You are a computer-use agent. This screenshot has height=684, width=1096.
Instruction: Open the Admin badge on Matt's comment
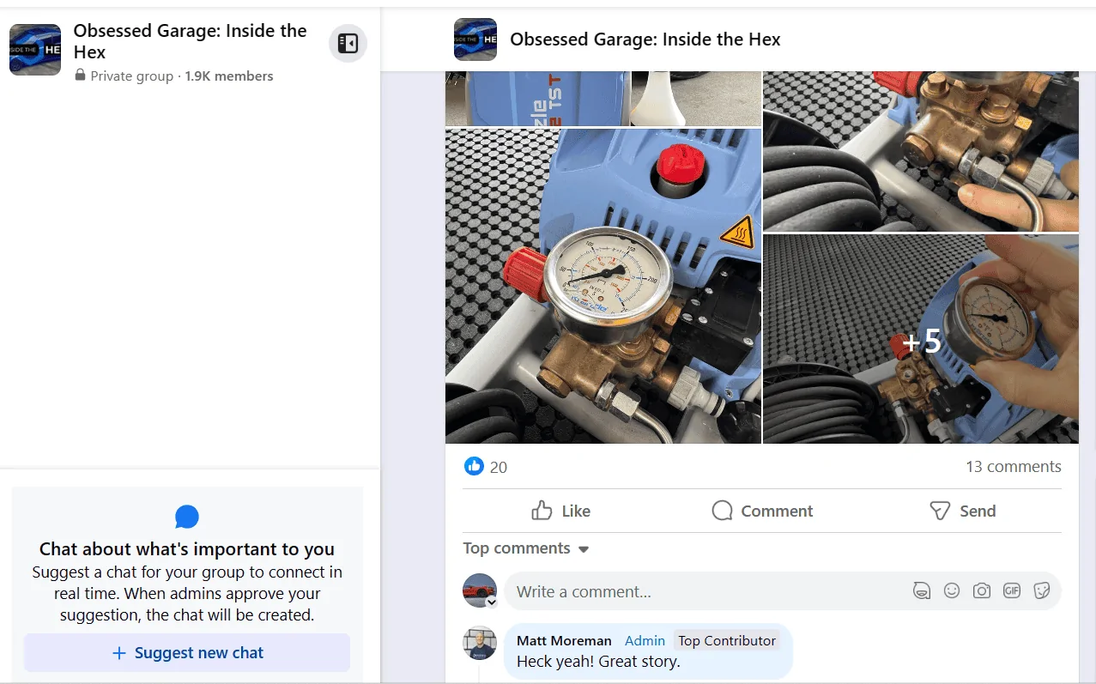point(645,640)
